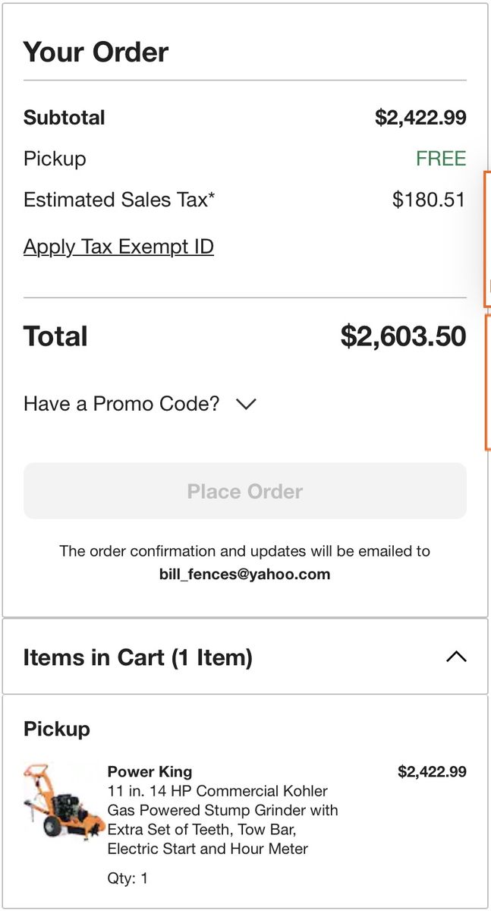Click the bill_fences@yahoo.com email address
Image resolution: width=491 pixels, height=911 pixels.
click(244, 574)
